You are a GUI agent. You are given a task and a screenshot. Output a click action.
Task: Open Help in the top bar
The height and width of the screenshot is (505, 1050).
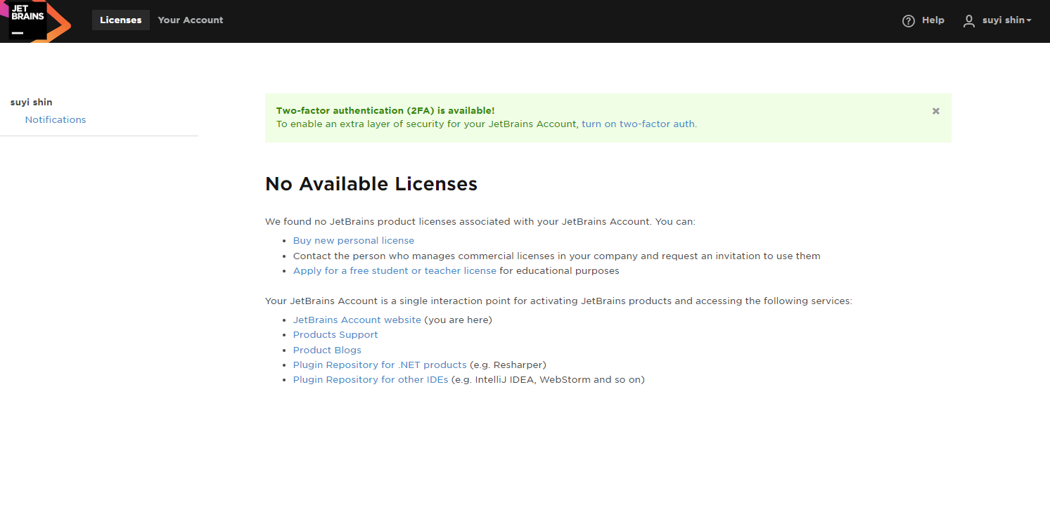[933, 20]
